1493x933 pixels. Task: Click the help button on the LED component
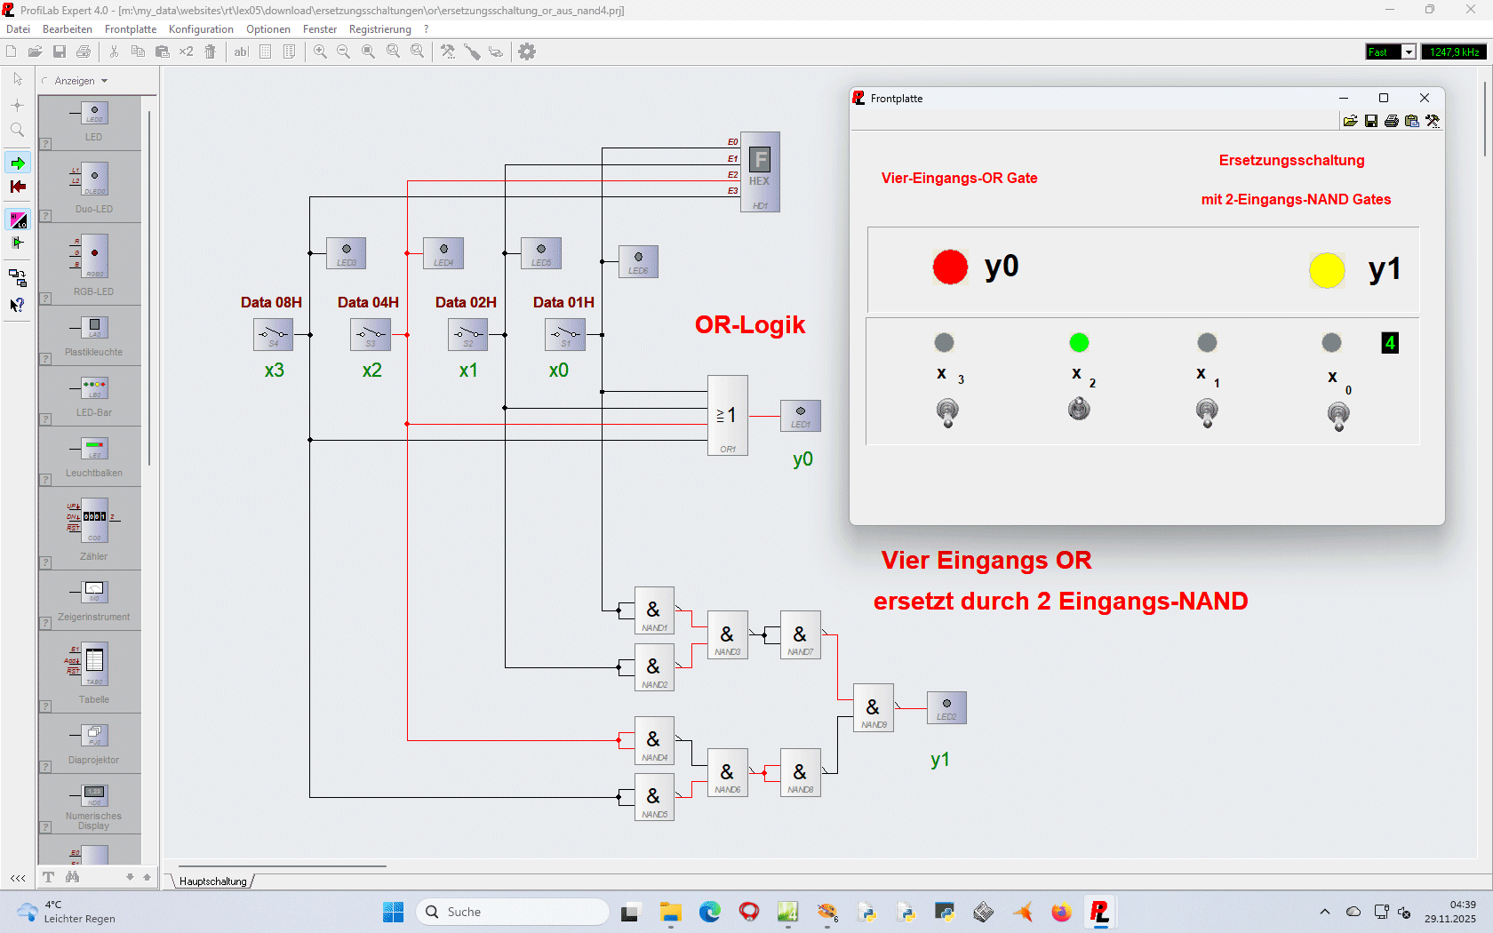(x=45, y=143)
